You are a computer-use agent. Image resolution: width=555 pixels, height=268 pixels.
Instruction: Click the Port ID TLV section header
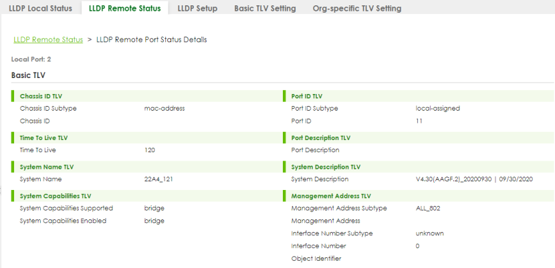point(308,96)
